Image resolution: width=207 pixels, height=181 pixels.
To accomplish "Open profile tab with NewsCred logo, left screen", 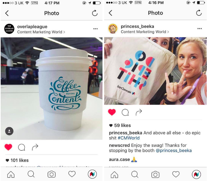I will point(92,174).
